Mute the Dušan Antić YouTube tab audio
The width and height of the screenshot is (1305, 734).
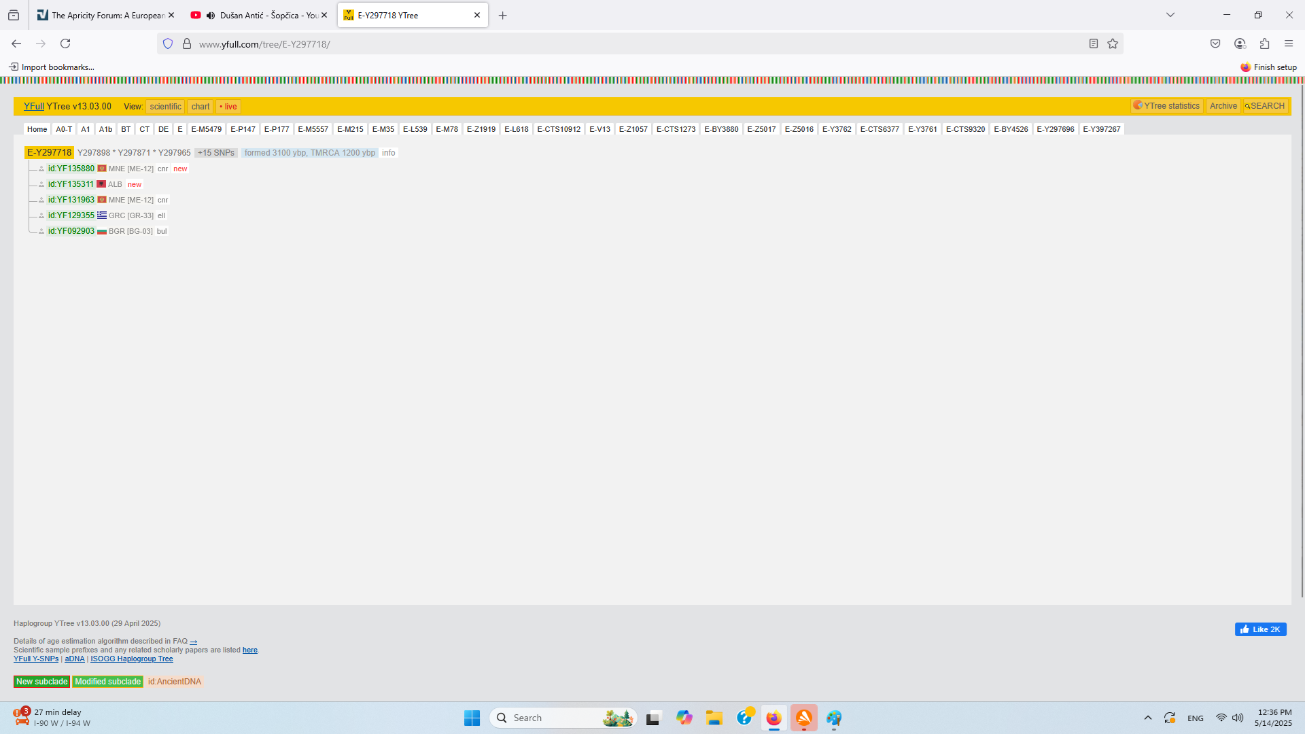pos(211,16)
